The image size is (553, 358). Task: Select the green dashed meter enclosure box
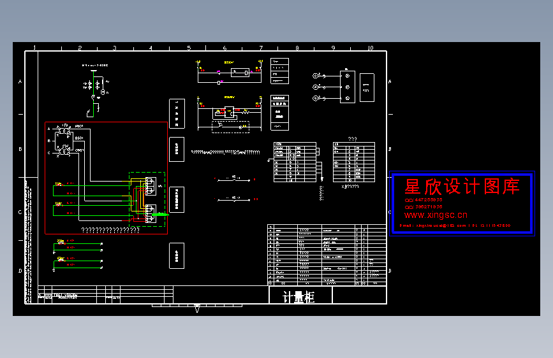[x=147, y=199]
